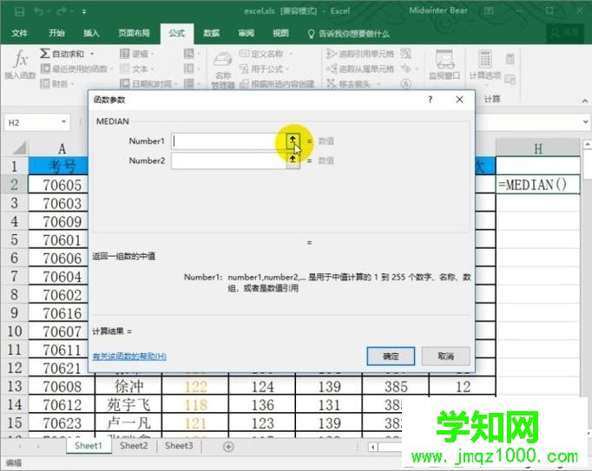Open the Define Name dropdown arrow
The height and width of the screenshot is (471, 592).
point(290,54)
